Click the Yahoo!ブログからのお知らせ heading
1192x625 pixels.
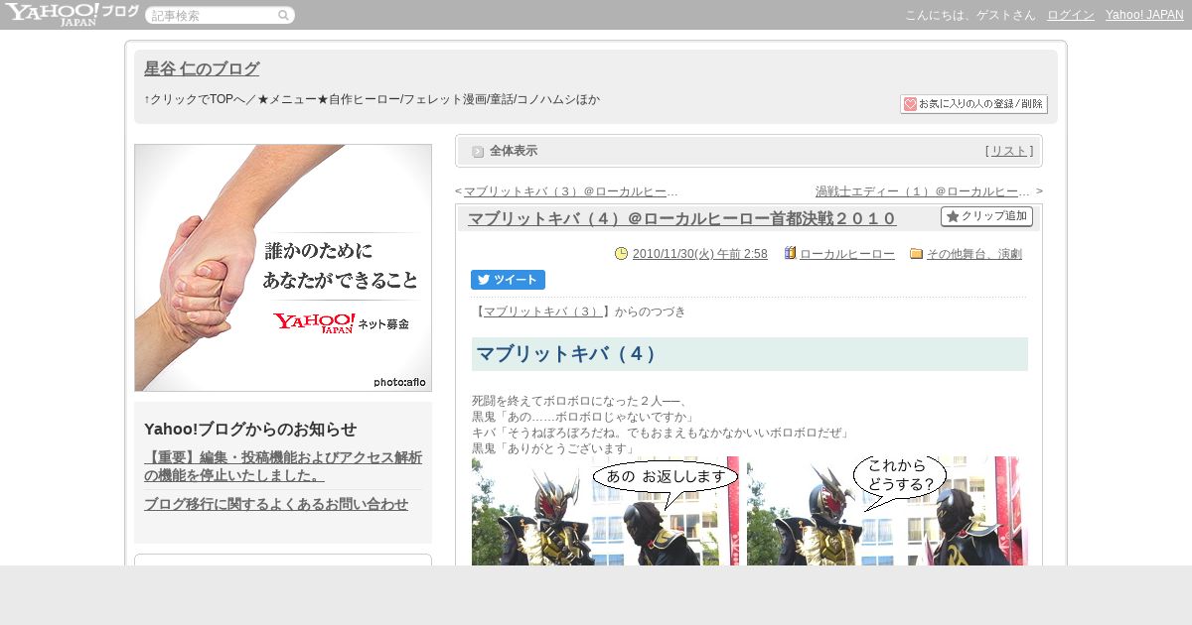click(250, 429)
